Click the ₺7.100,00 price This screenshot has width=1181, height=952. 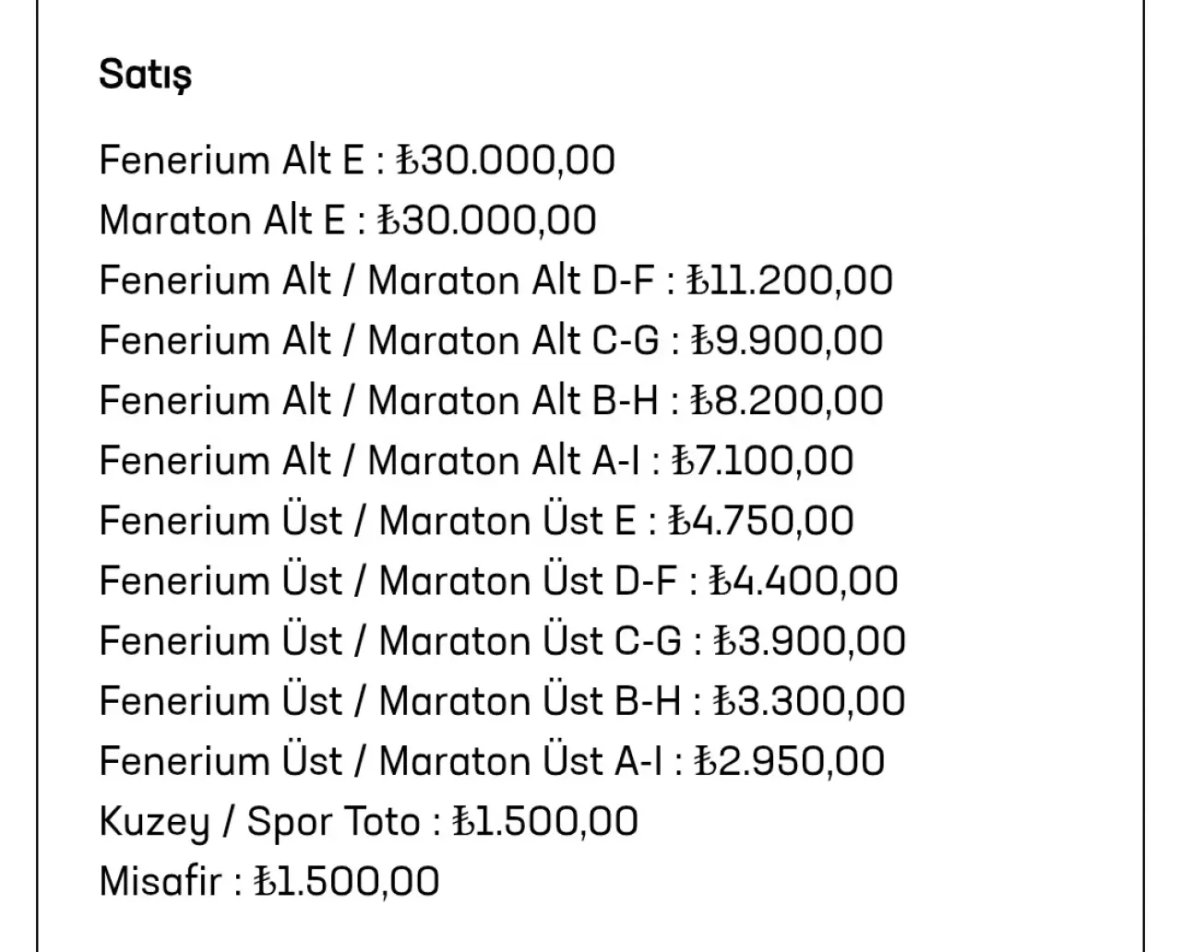(763, 460)
